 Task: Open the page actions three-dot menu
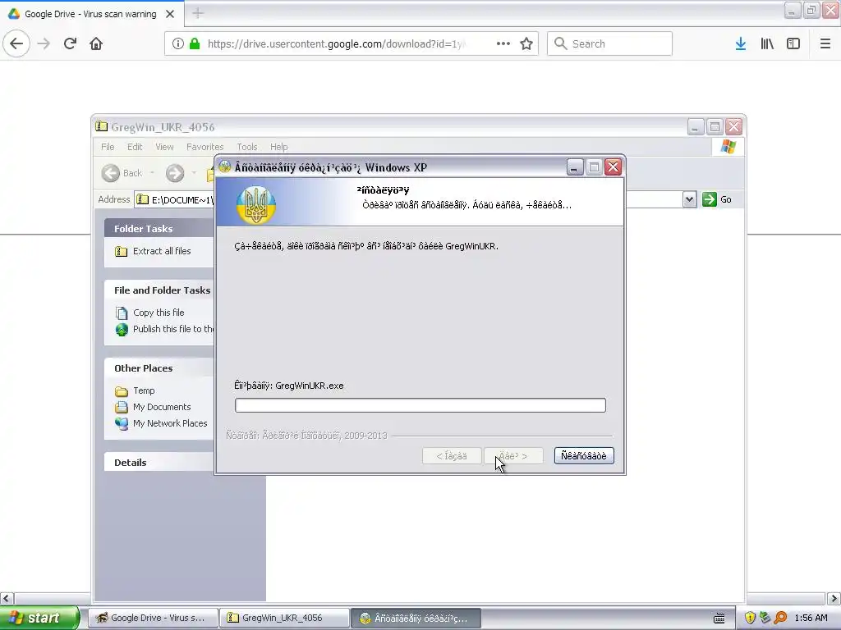(x=503, y=43)
